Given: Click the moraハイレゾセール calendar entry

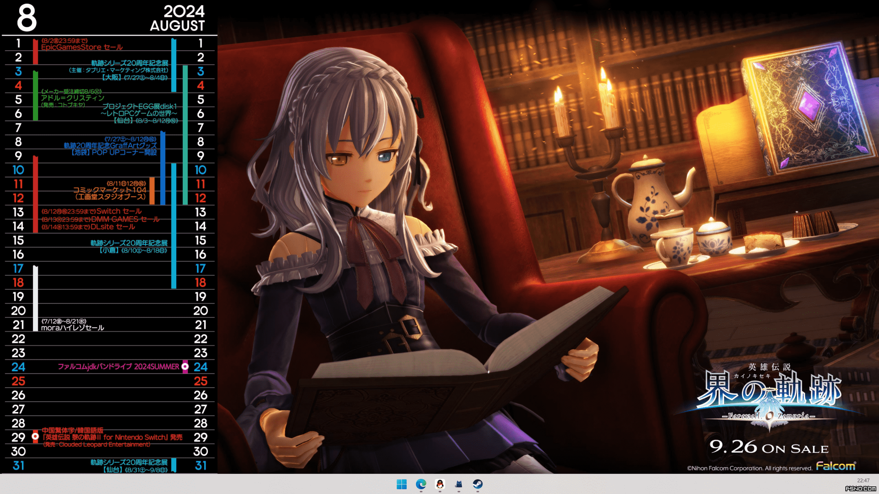Looking at the screenshot, I should click(72, 328).
